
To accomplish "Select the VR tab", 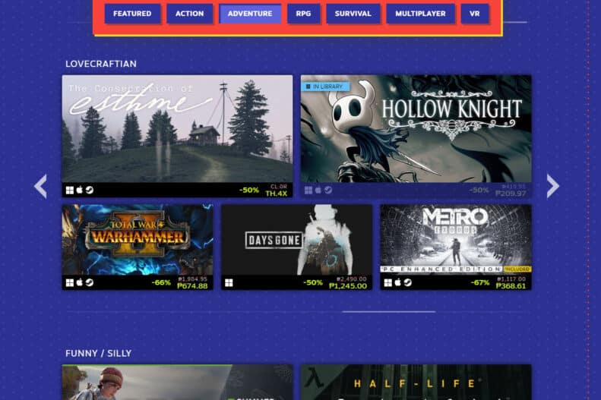I will [x=474, y=14].
